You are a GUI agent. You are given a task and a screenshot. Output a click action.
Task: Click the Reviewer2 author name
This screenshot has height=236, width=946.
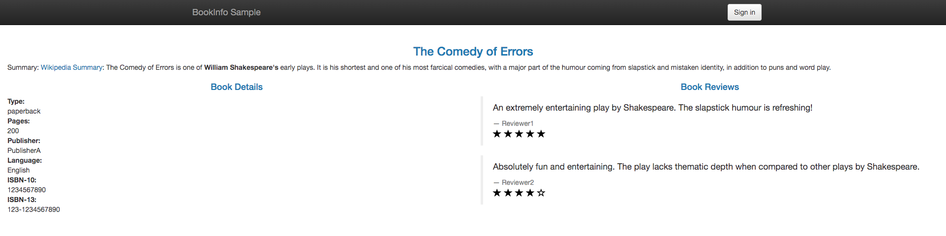tap(518, 182)
